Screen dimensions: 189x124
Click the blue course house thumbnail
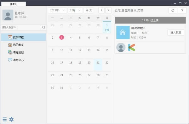click(x=123, y=32)
